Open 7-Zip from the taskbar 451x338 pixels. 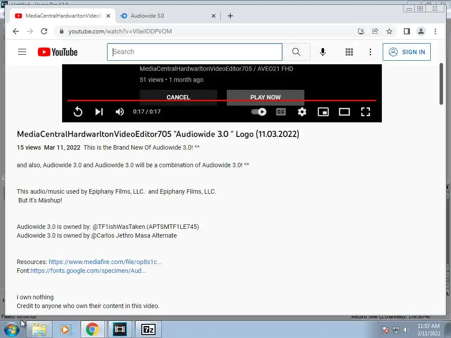tap(148, 329)
